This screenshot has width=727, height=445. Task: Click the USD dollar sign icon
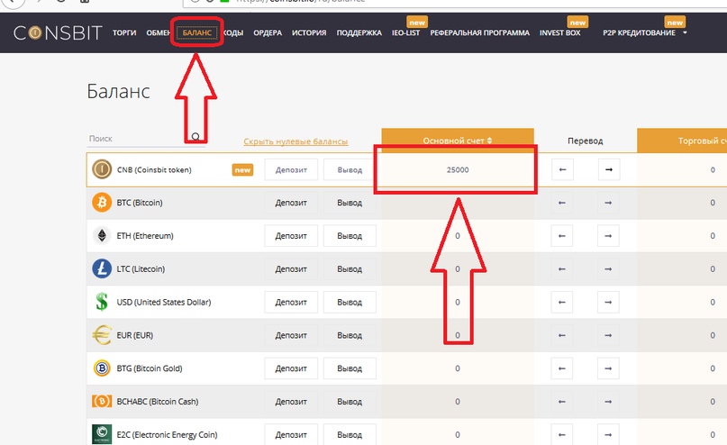[x=102, y=302]
